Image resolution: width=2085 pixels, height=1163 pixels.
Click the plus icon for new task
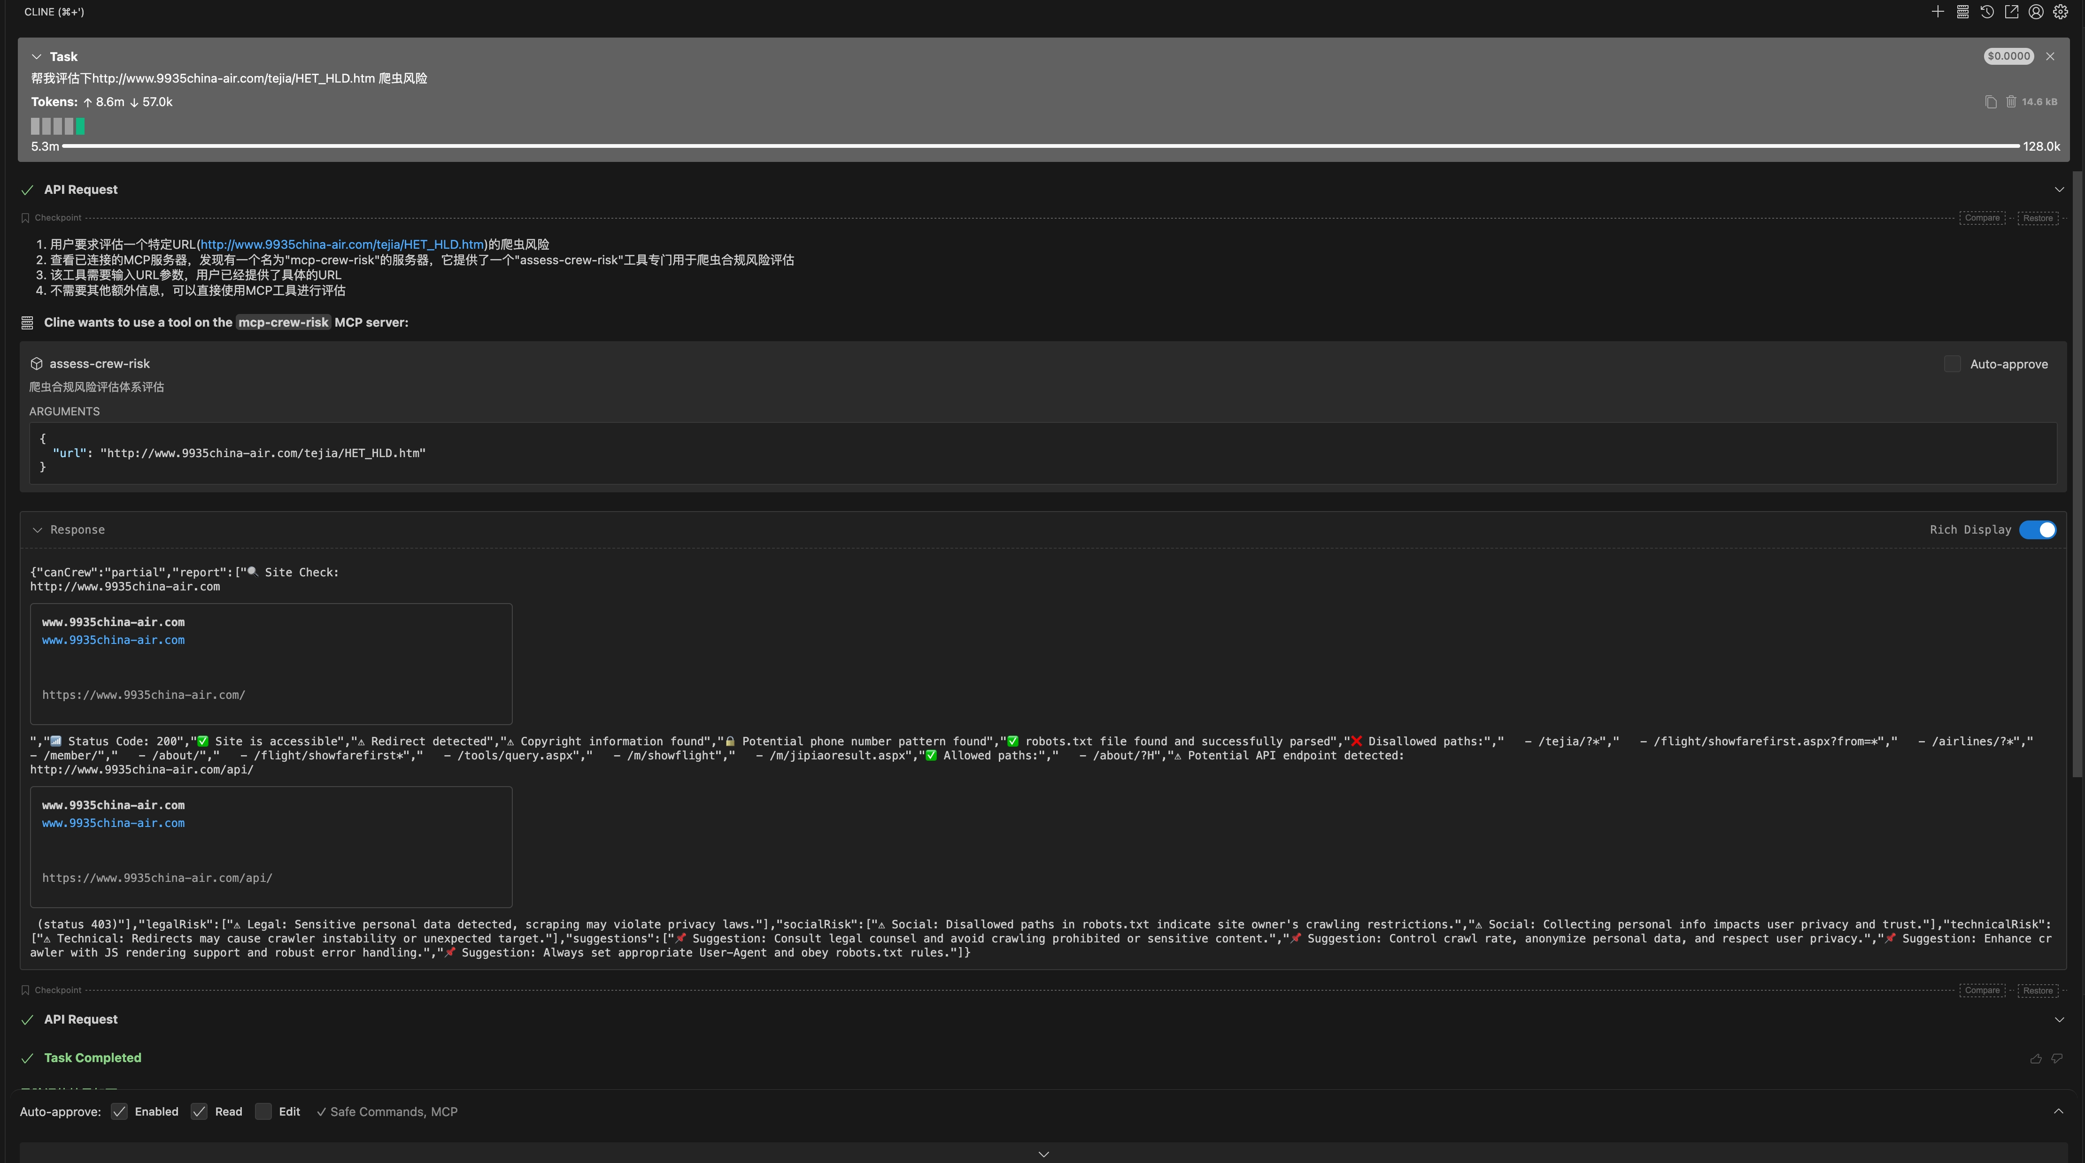tap(1938, 11)
